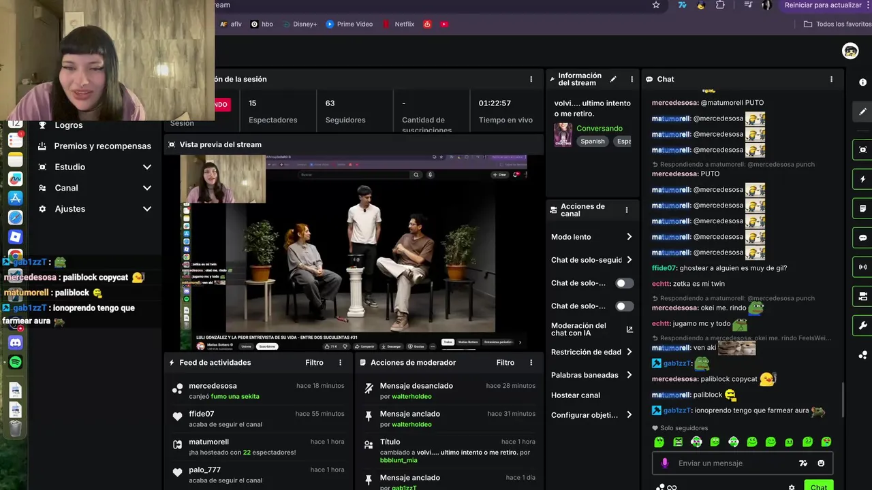
Task: Click the wrench icon in right sidebar
Action: point(863,325)
